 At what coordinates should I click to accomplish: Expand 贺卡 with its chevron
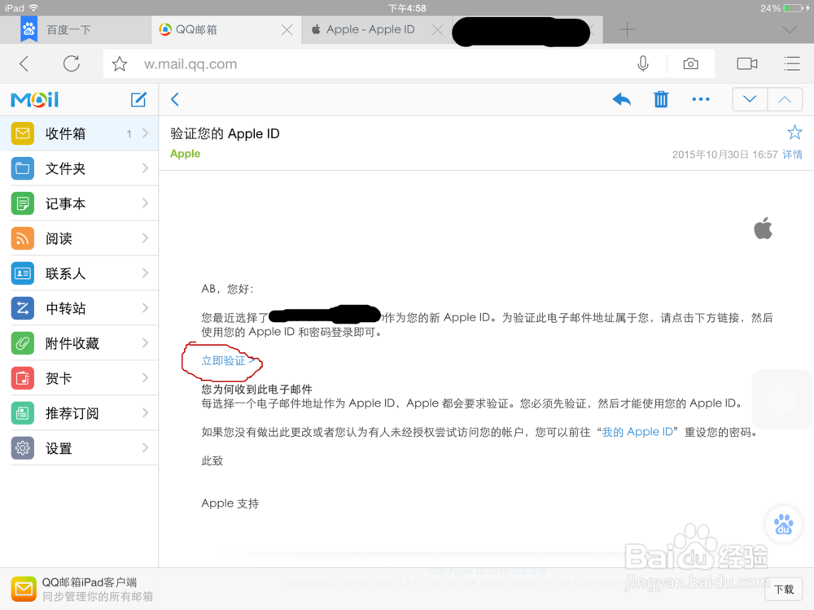146,378
